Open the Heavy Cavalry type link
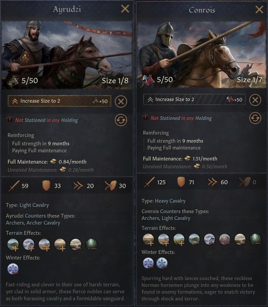Image resolution: width=268 pixels, height=307 pixels. tap(170, 201)
